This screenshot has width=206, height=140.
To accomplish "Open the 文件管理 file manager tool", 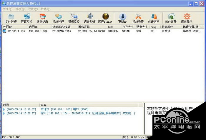I will [11, 18].
